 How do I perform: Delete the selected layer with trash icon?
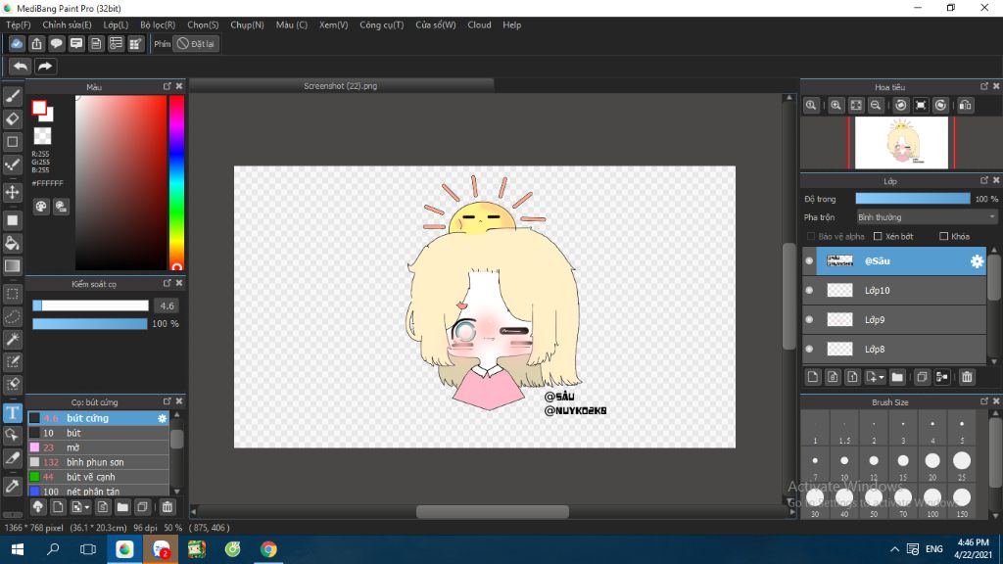pos(967,377)
